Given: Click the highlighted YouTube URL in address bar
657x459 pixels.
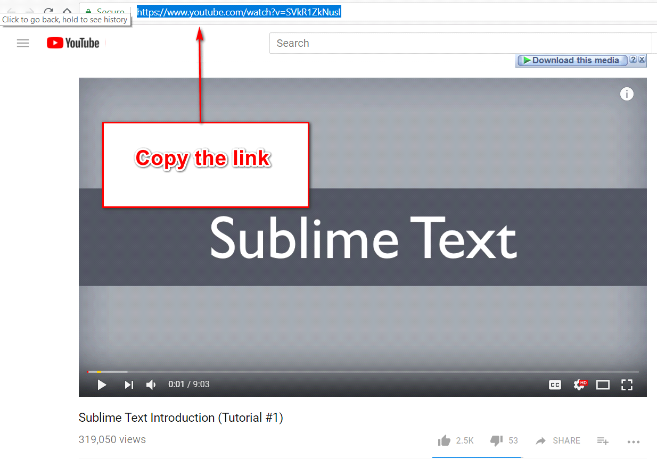Looking at the screenshot, I should pos(239,12).
